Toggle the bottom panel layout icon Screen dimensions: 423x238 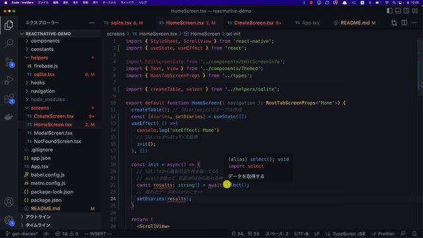pyautogui.click(x=398, y=11)
